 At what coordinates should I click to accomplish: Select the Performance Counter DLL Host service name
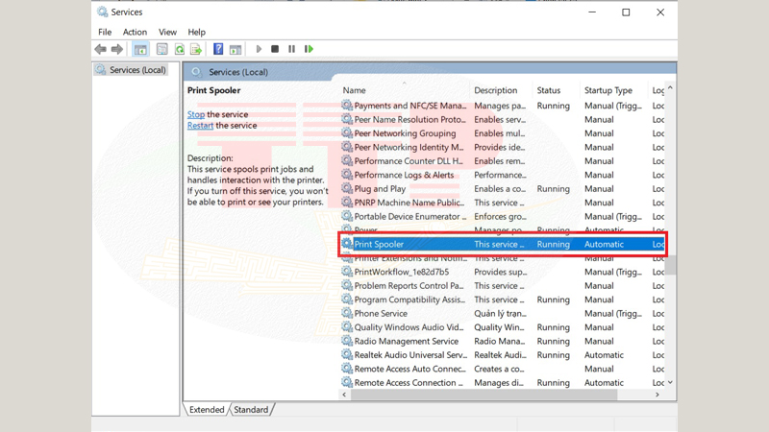(408, 160)
